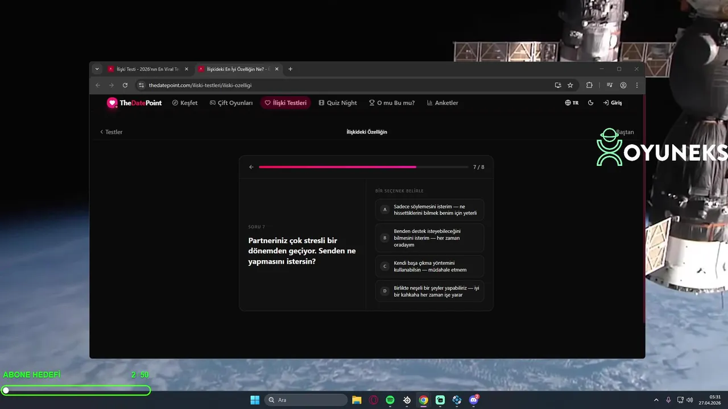Click browser back button
The width and height of the screenshot is (728, 409).
pyautogui.click(x=98, y=85)
